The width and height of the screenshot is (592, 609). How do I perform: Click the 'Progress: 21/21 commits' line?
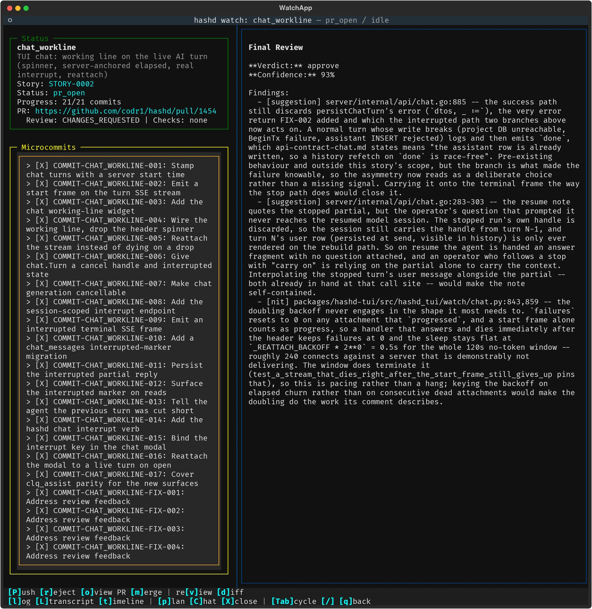click(x=69, y=102)
